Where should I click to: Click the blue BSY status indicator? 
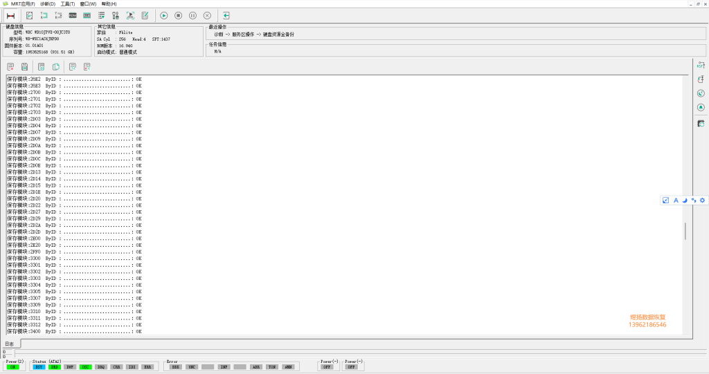pos(39,367)
